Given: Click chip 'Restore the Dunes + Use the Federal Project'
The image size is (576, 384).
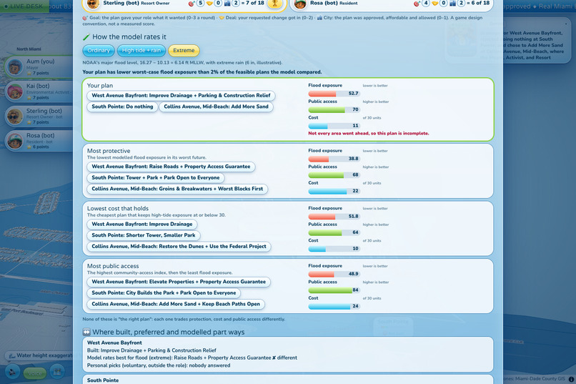Looking at the screenshot, I should click(179, 247).
